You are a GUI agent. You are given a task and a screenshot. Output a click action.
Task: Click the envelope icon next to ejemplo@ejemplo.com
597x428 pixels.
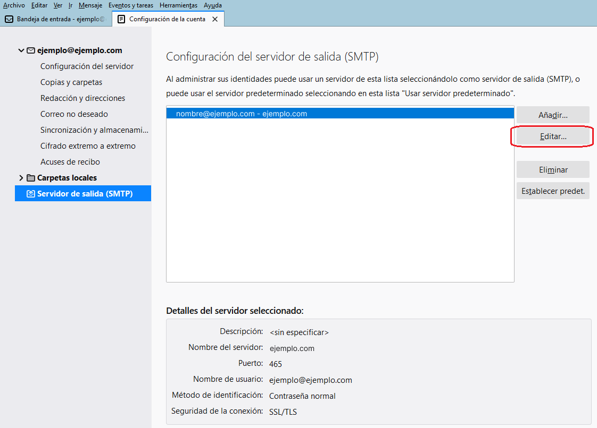31,50
